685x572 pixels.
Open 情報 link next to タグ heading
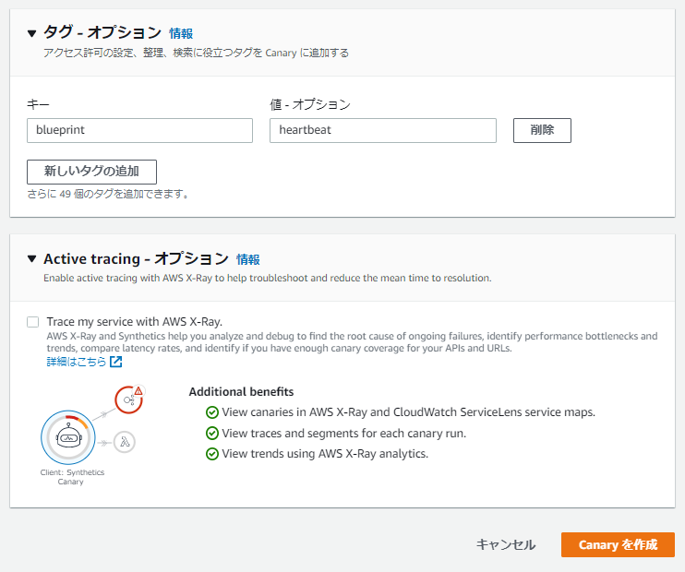181,33
